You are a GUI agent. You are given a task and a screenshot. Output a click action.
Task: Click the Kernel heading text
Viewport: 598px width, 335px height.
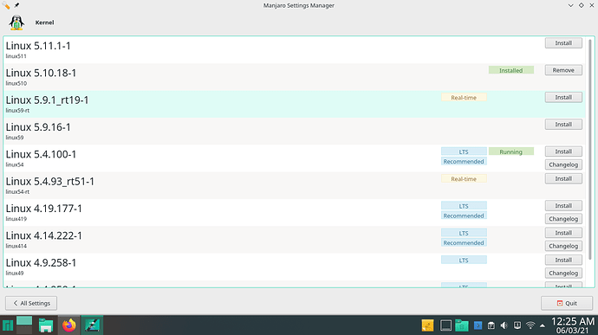coord(44,23)
